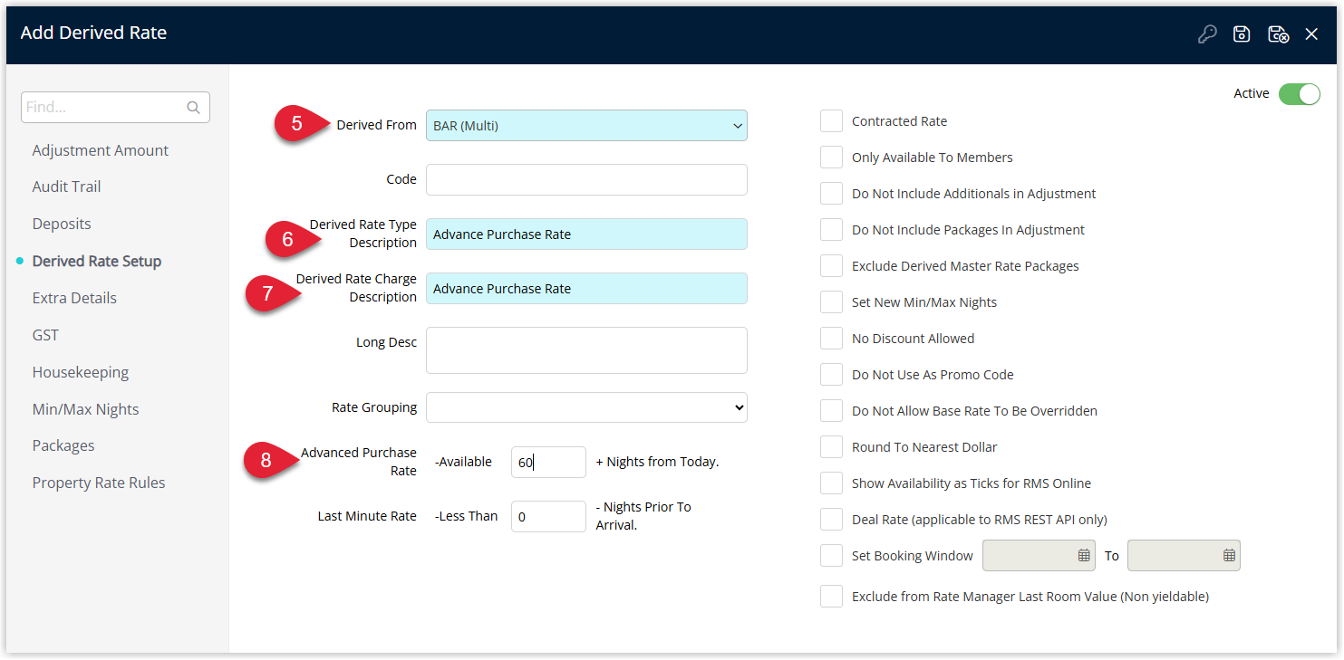Check No Discount Allowed
This screenshot has height=660, width=1344.
point(831,339)
